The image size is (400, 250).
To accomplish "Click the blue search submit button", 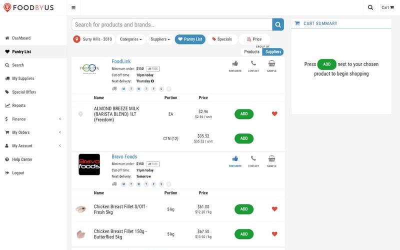I will 278,24.
